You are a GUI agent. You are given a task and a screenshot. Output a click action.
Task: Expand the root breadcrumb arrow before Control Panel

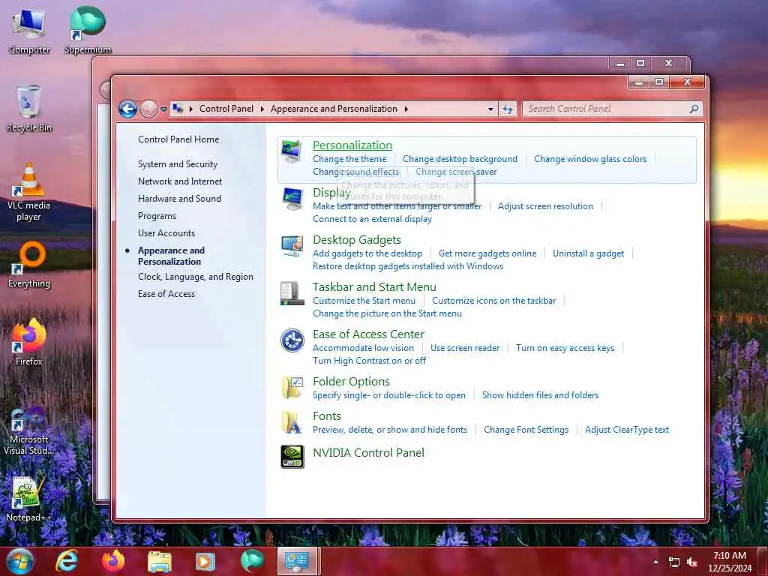(x=190, y=109)
